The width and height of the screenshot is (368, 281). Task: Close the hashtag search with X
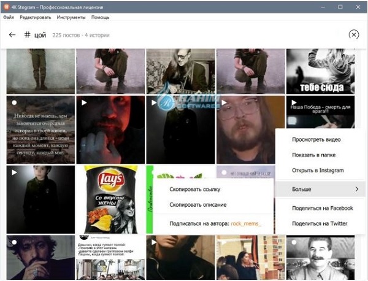(x=354, y=35)
